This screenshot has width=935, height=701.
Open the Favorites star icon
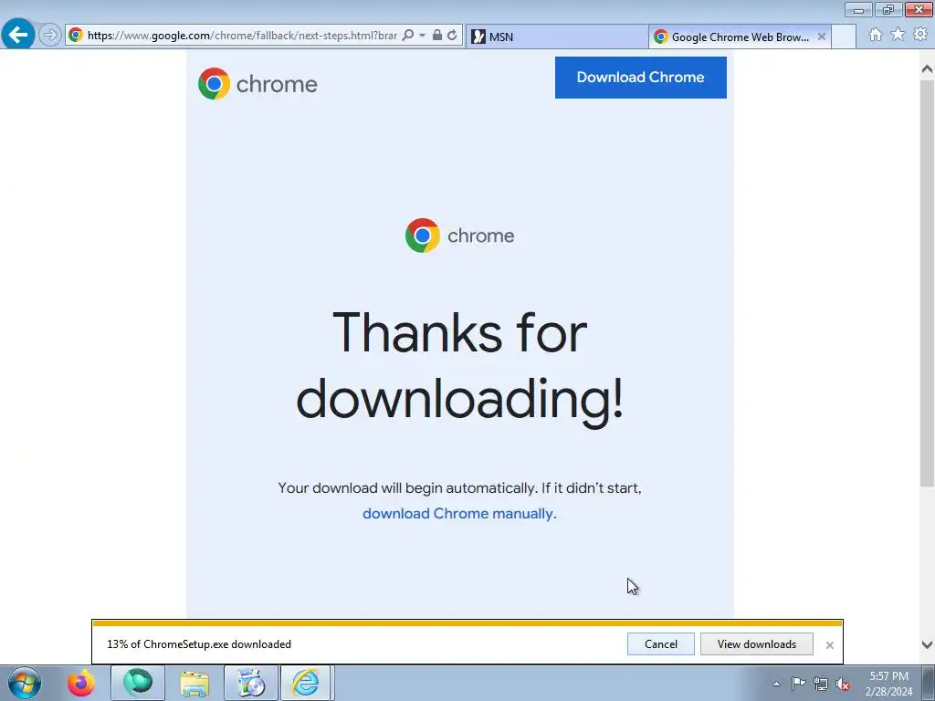pyautogui.click(x=898, y=35)
